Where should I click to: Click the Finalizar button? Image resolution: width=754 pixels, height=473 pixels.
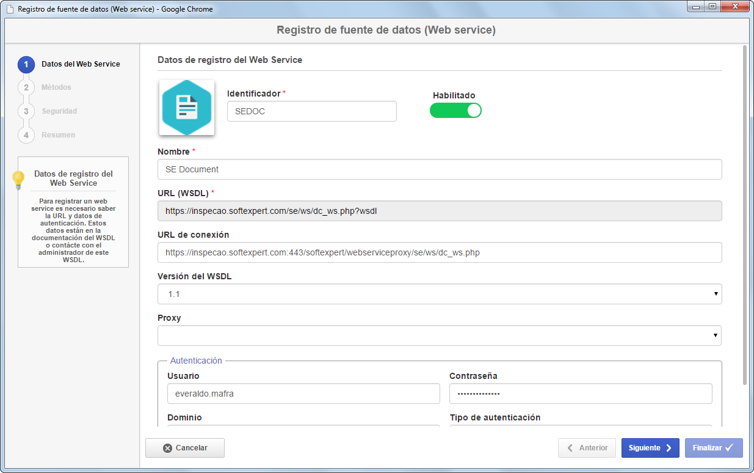(714, 448)
